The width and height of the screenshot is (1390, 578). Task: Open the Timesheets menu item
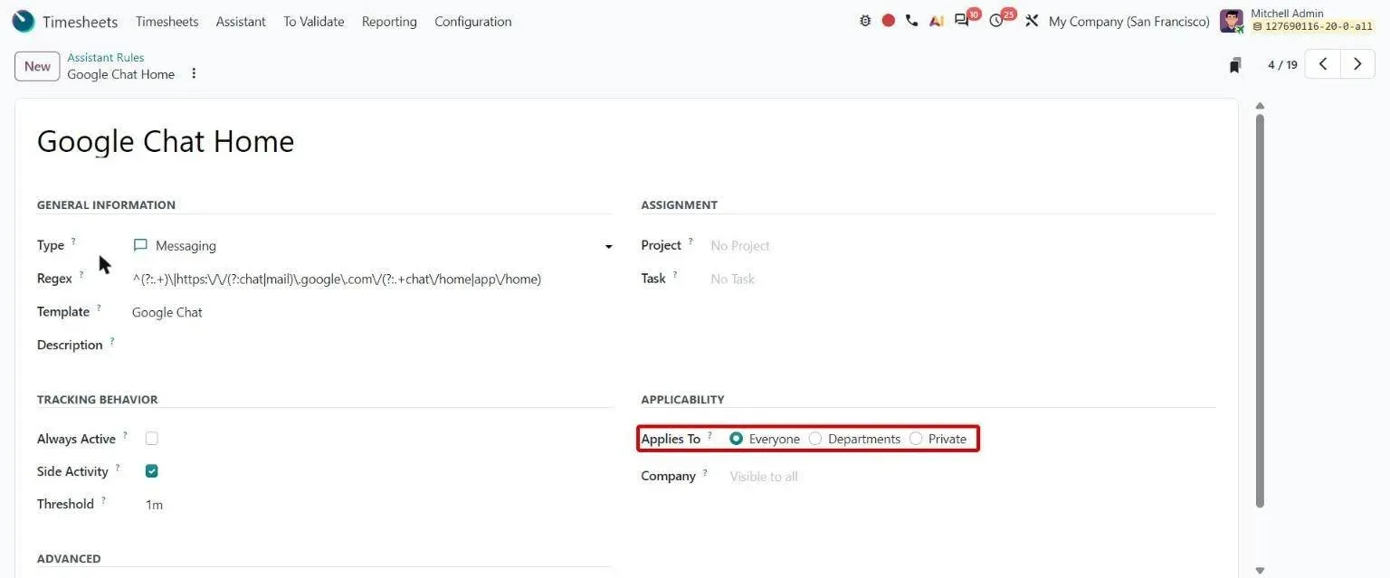coord(167,21)
